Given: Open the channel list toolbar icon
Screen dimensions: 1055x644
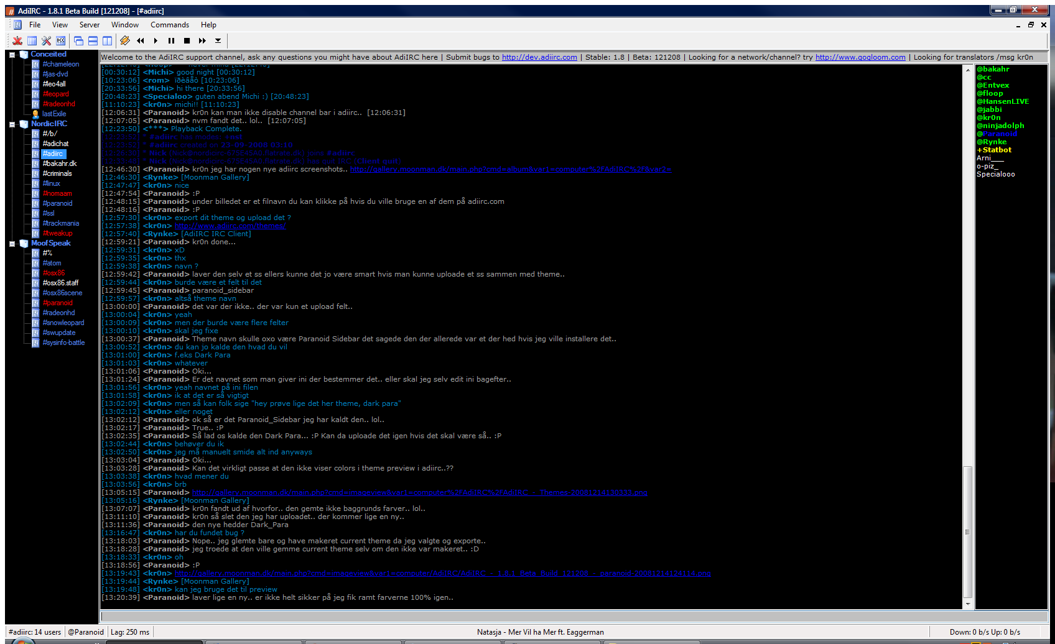Looking at the screenshot, I should coord(32,40).
